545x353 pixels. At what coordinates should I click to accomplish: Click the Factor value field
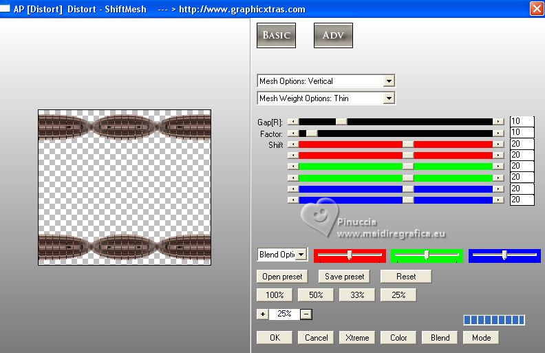tap(522, 132)
